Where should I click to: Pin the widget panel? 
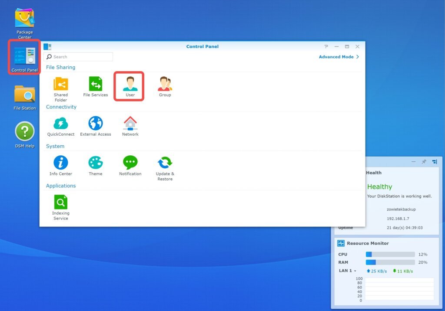(424, 162)
